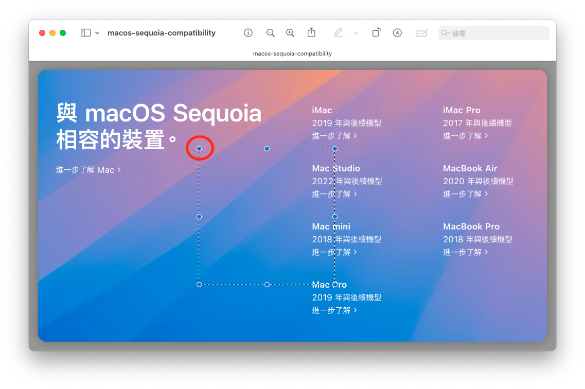Screen dimensions: 585x389
Task: Click the MacBook Pro heading
Action: point(471,227)
